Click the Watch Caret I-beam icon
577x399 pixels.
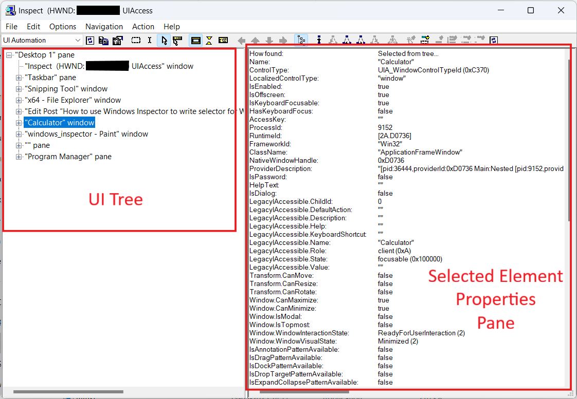[x=150, y=40]
